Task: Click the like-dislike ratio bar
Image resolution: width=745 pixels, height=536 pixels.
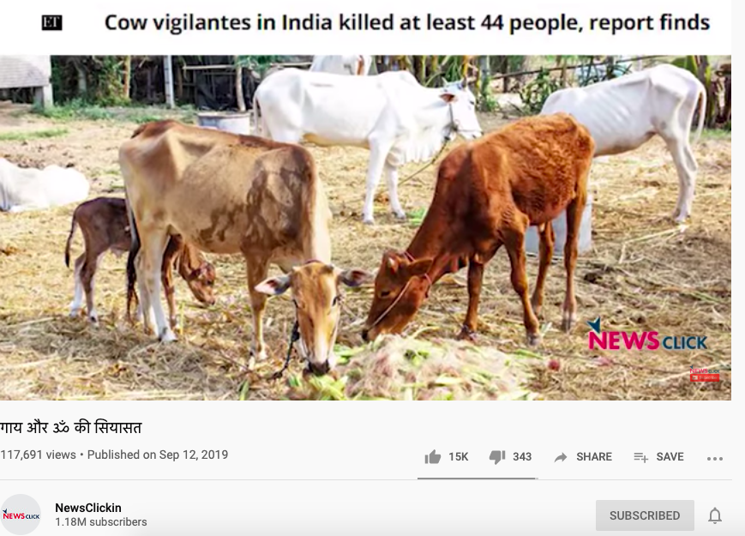Action: [478, 479]
